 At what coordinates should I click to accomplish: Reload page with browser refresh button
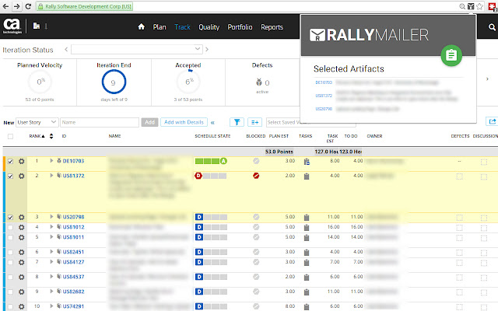(x=28, y=6)
